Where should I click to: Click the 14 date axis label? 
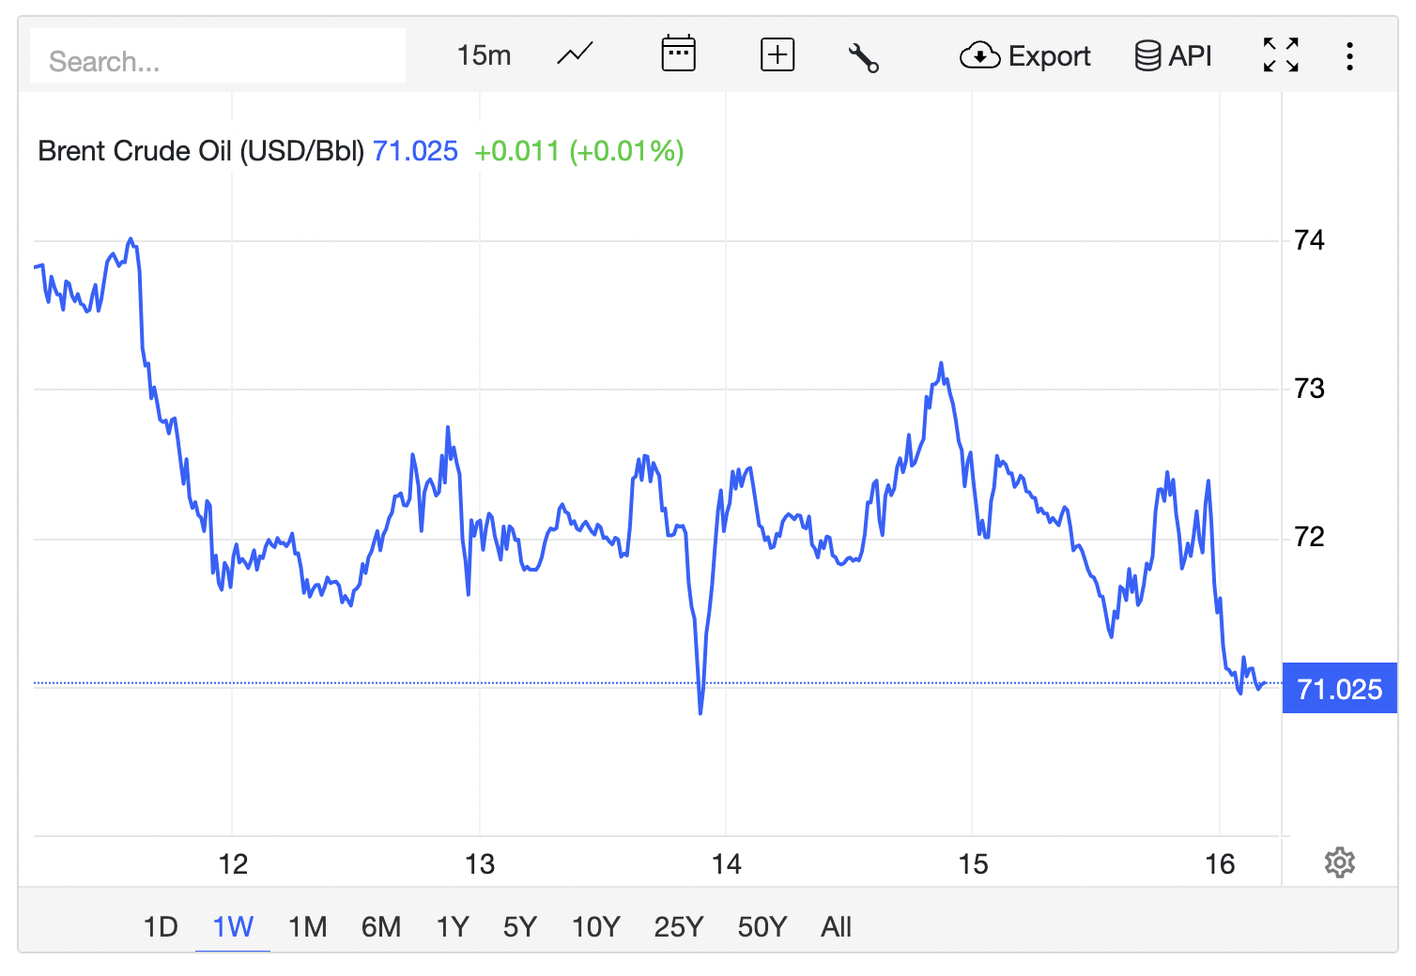pyautogui.click(x=727, y=864)
